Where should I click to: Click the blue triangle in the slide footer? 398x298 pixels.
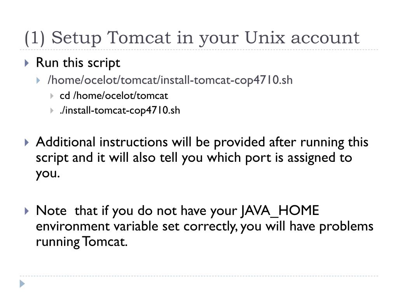[x=22, y=284]
